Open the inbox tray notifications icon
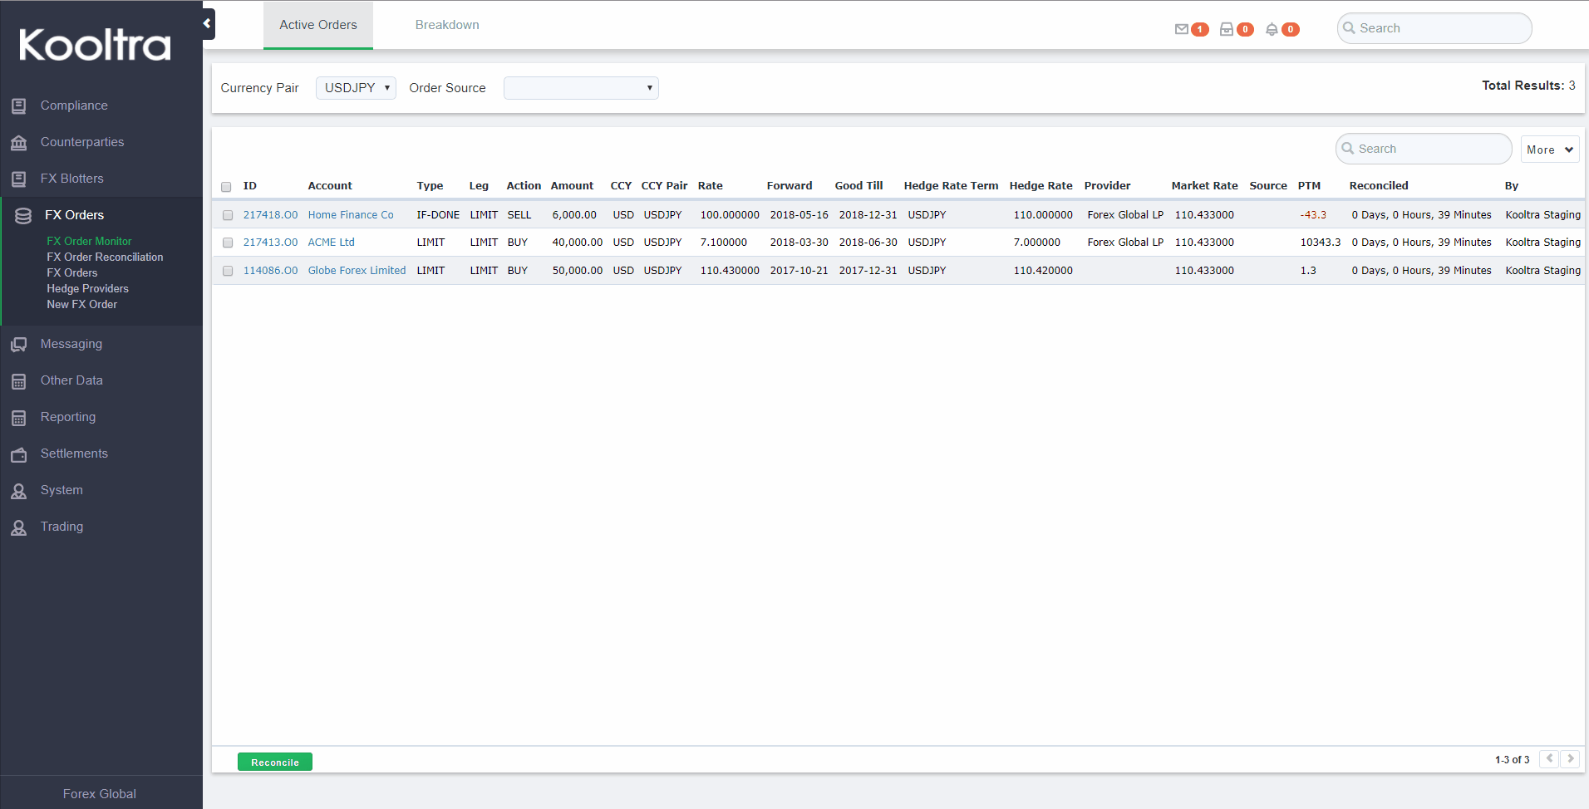The height and width of the screenshot is (809, 1589). 1227,29
